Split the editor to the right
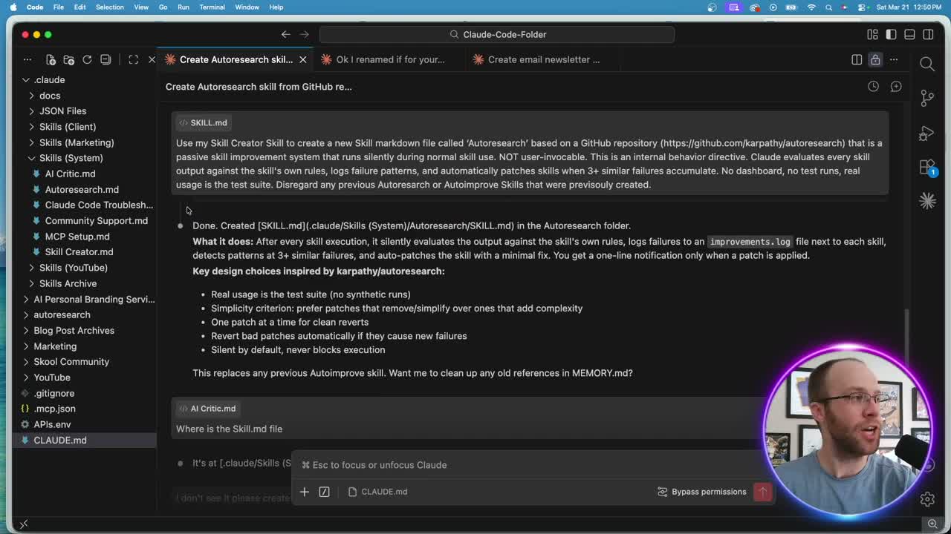 click(x=857, y=59)
